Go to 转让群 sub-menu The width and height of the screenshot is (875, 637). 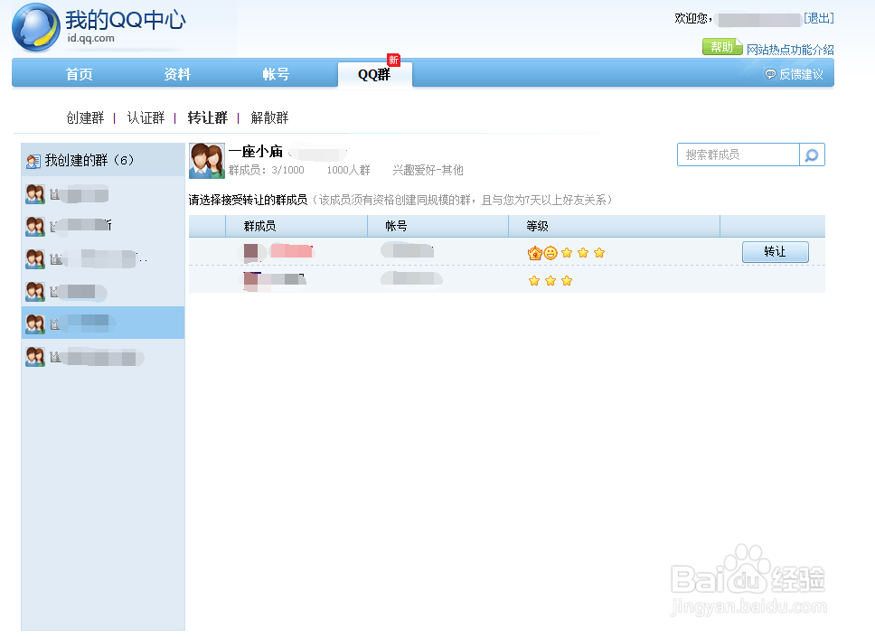pos(208,117)
